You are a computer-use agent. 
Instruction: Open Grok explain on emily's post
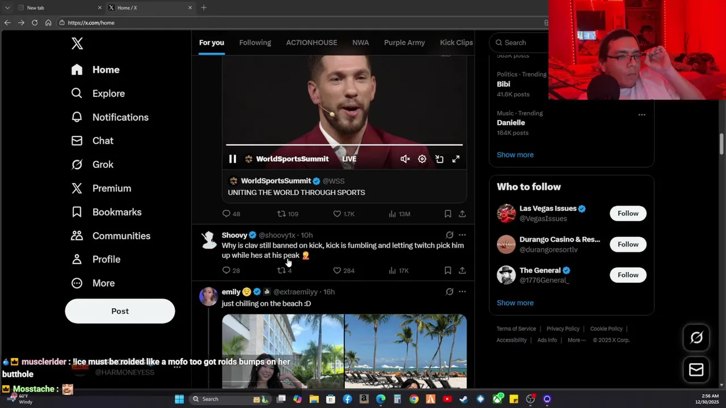449,291
